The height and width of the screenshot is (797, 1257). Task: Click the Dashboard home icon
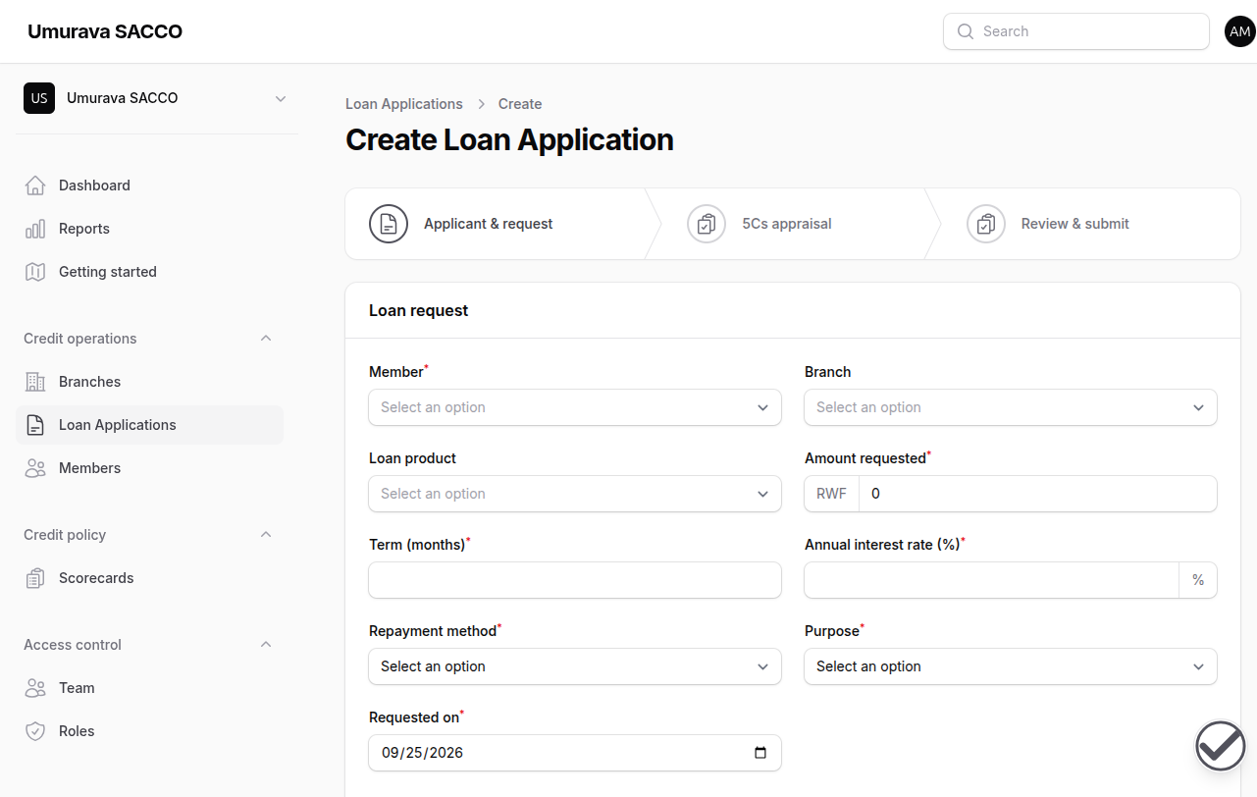click(35, 186)
